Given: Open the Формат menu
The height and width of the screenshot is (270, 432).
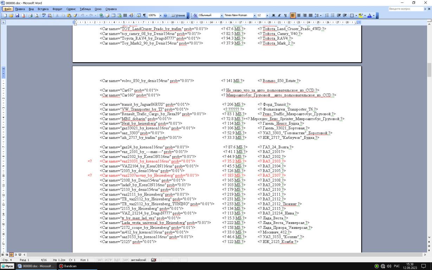Looking at the screenshot, I should 57,8.
